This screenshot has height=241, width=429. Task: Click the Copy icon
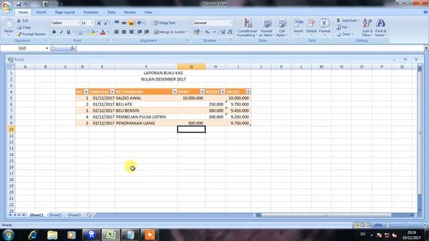[x=19, y=27]
